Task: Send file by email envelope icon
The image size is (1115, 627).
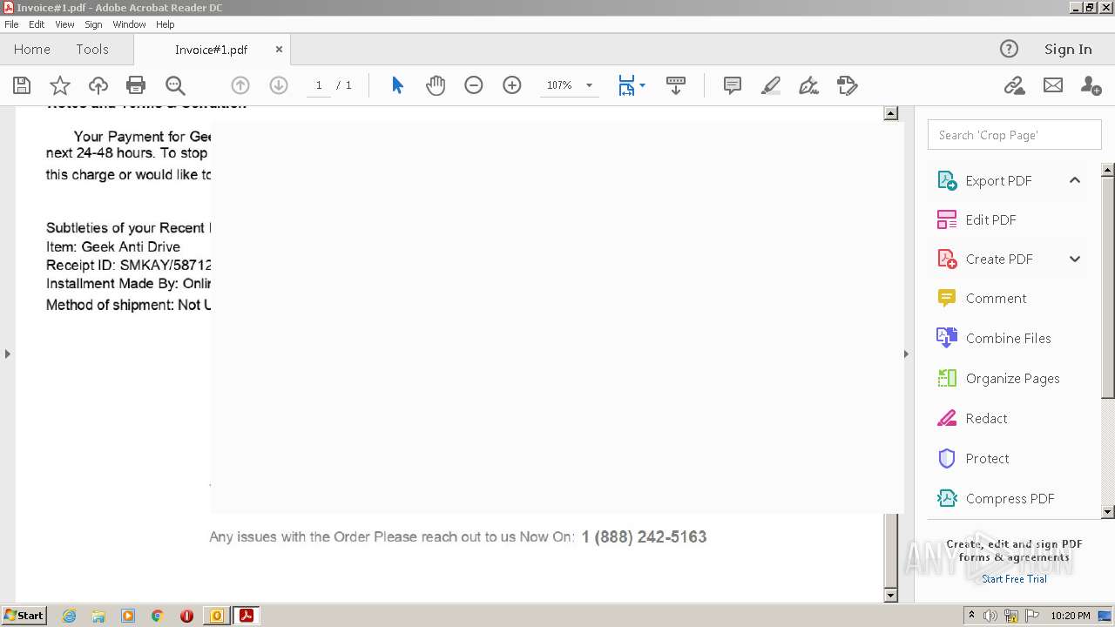Action: (x=1053, y=85)
